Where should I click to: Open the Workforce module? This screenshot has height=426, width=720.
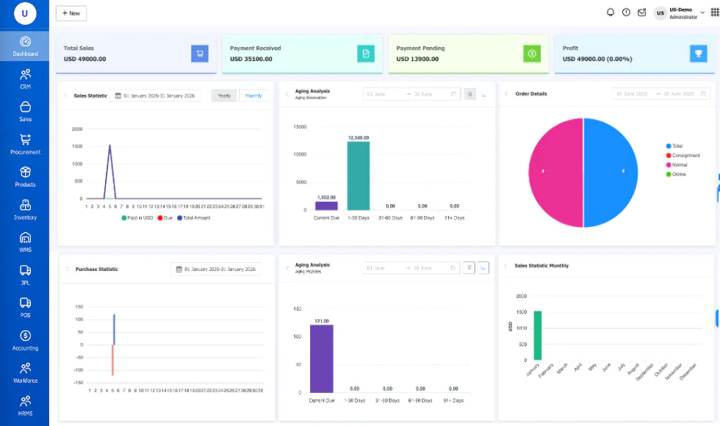[x=25, y=373]
